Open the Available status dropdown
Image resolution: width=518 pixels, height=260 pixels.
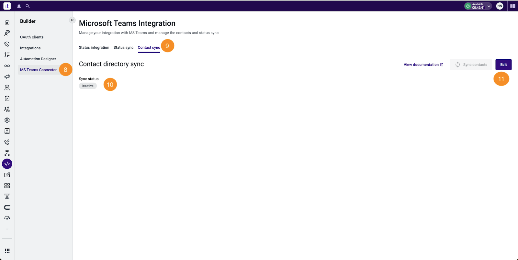[x=478, y=6]
